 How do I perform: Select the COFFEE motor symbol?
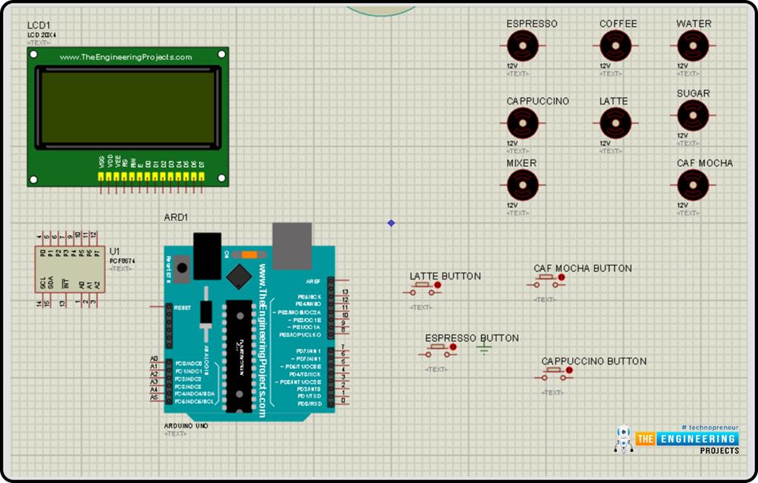[615, 47]
